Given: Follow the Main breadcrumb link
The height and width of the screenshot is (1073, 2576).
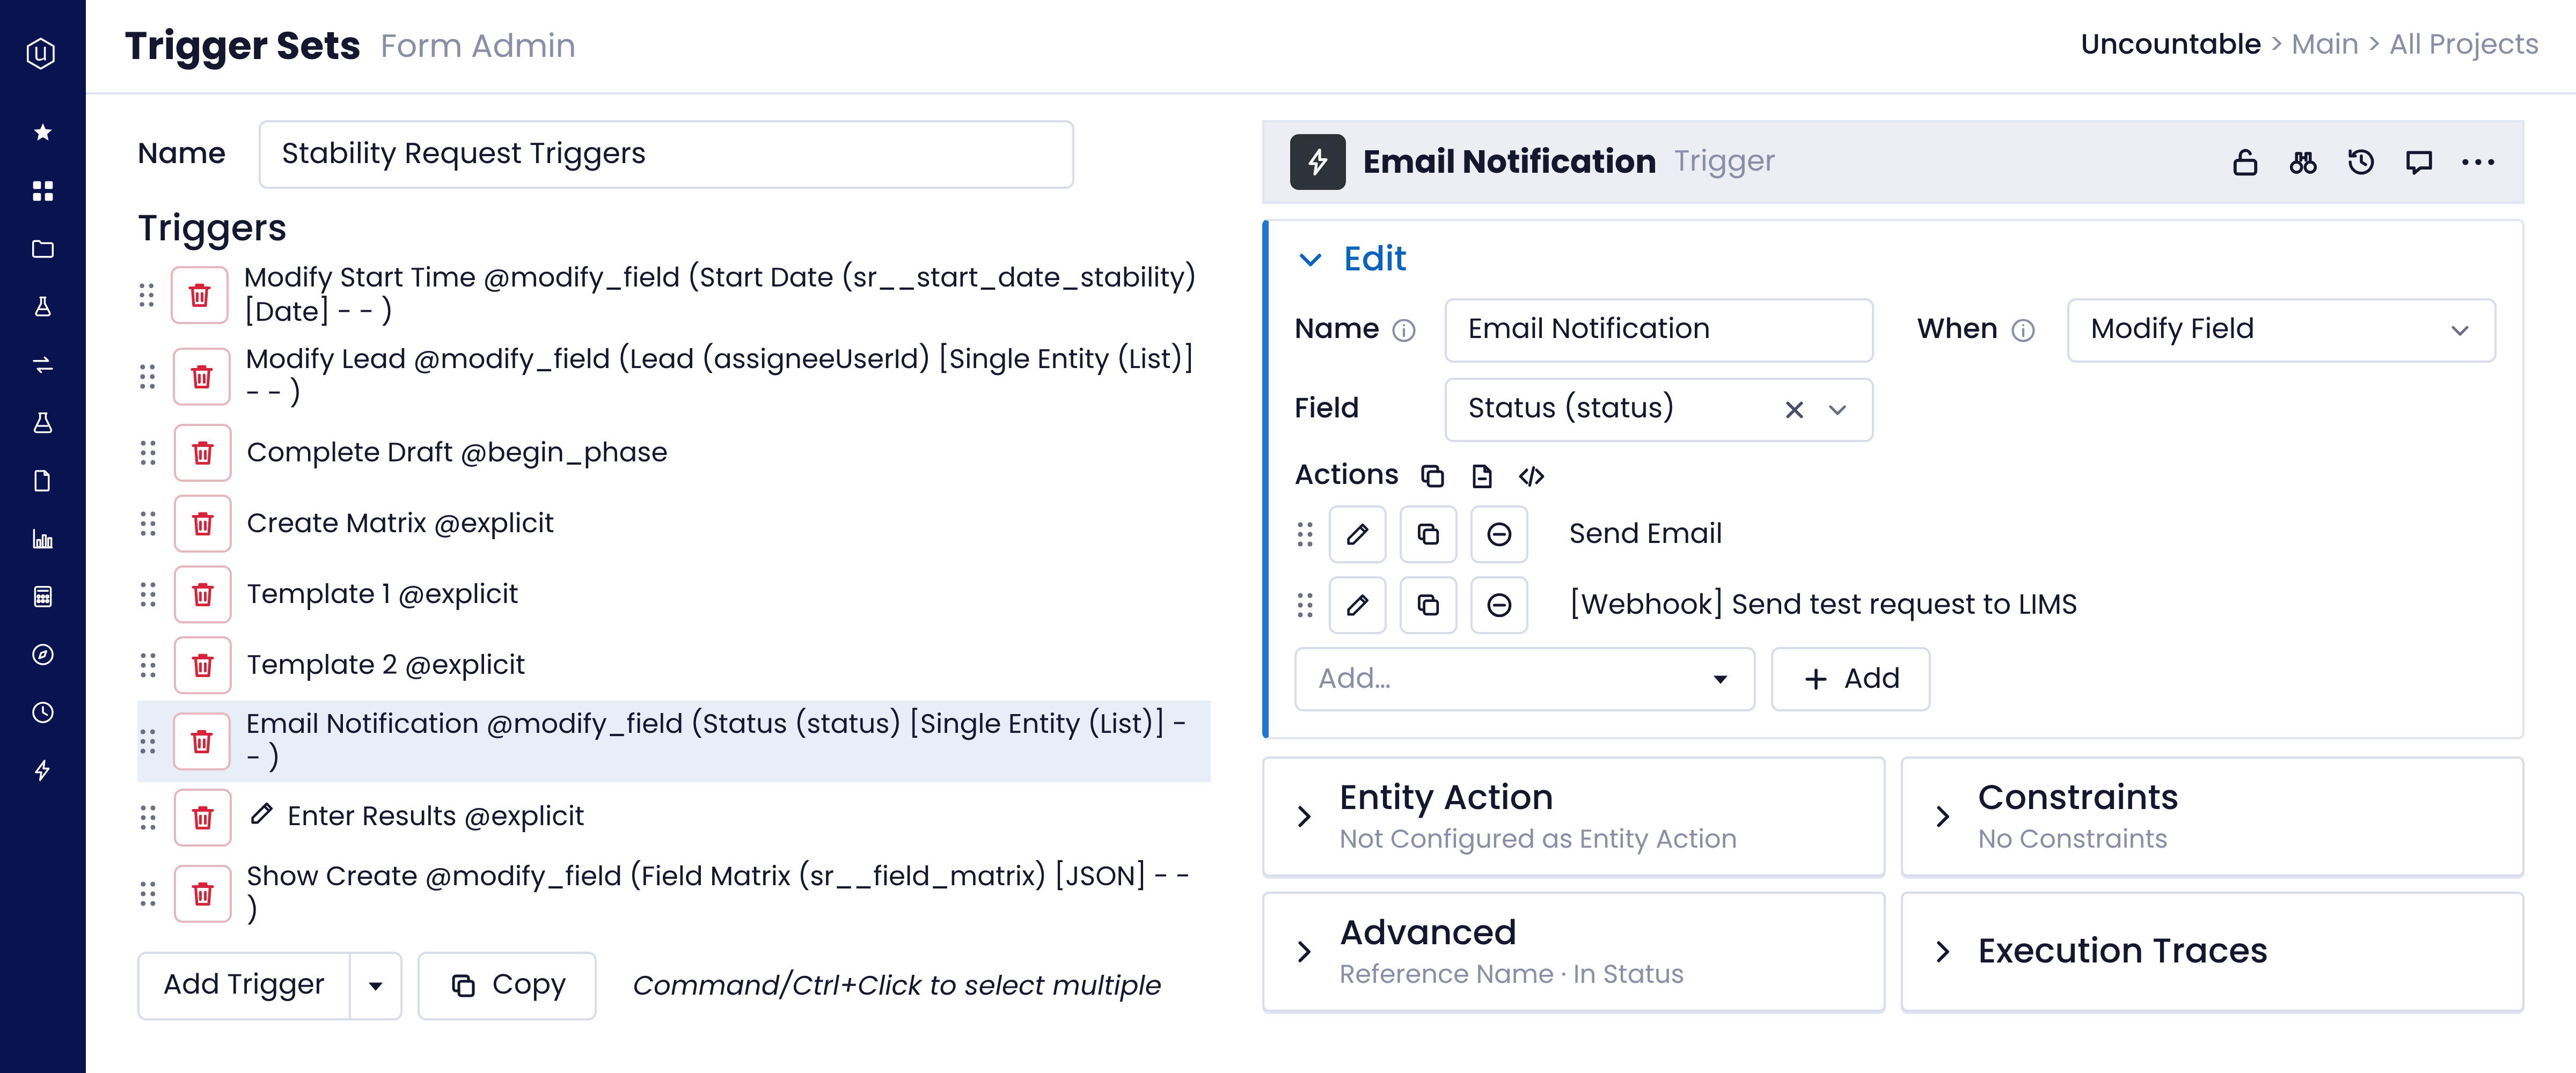Looking at the screenshot, I should (x=2324, y=45).
